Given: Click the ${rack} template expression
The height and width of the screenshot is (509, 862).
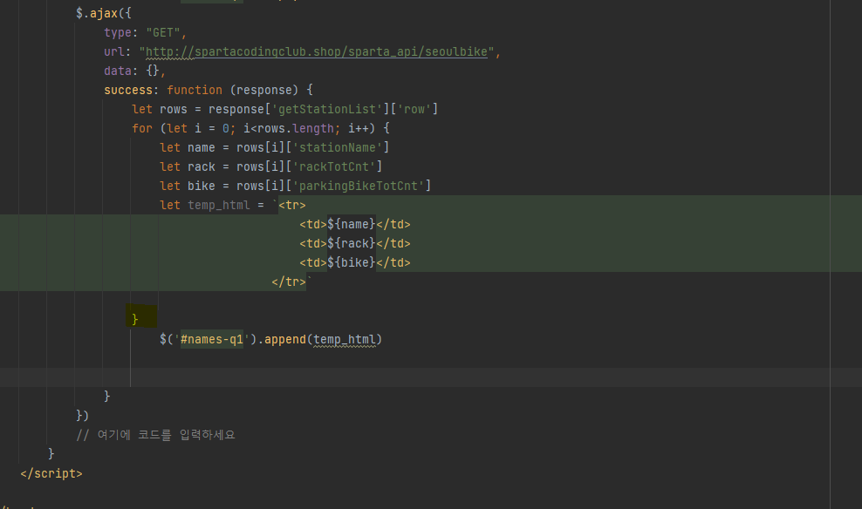Looking at the screenshot, I should [352, 244].
